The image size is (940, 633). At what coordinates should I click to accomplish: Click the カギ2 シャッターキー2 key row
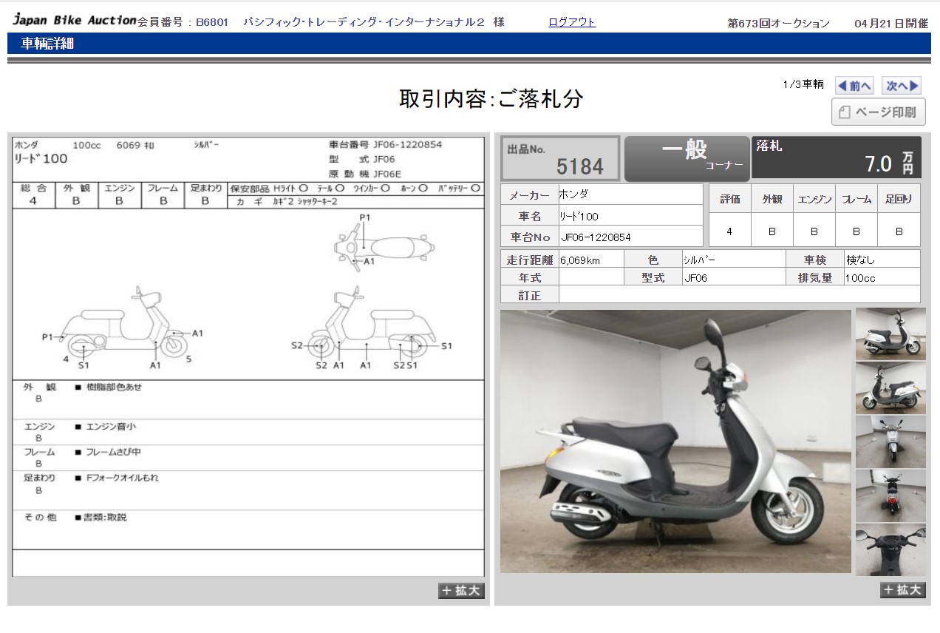click(286, 202)
